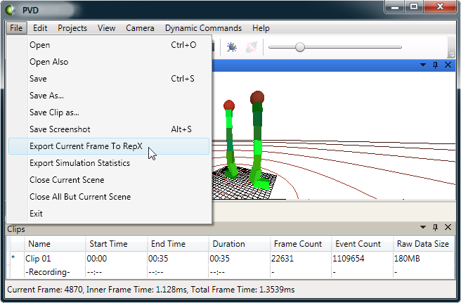The height and width of the screenshot is (303, 461).
Task: Open the Clips panel dropdown arrow
Action: click(423, 228)
